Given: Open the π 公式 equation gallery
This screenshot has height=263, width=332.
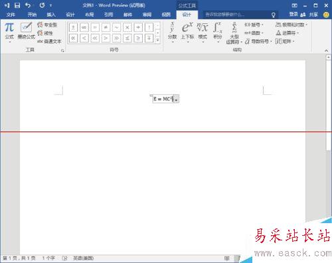Looking at the screenshot, I should 9,32.
